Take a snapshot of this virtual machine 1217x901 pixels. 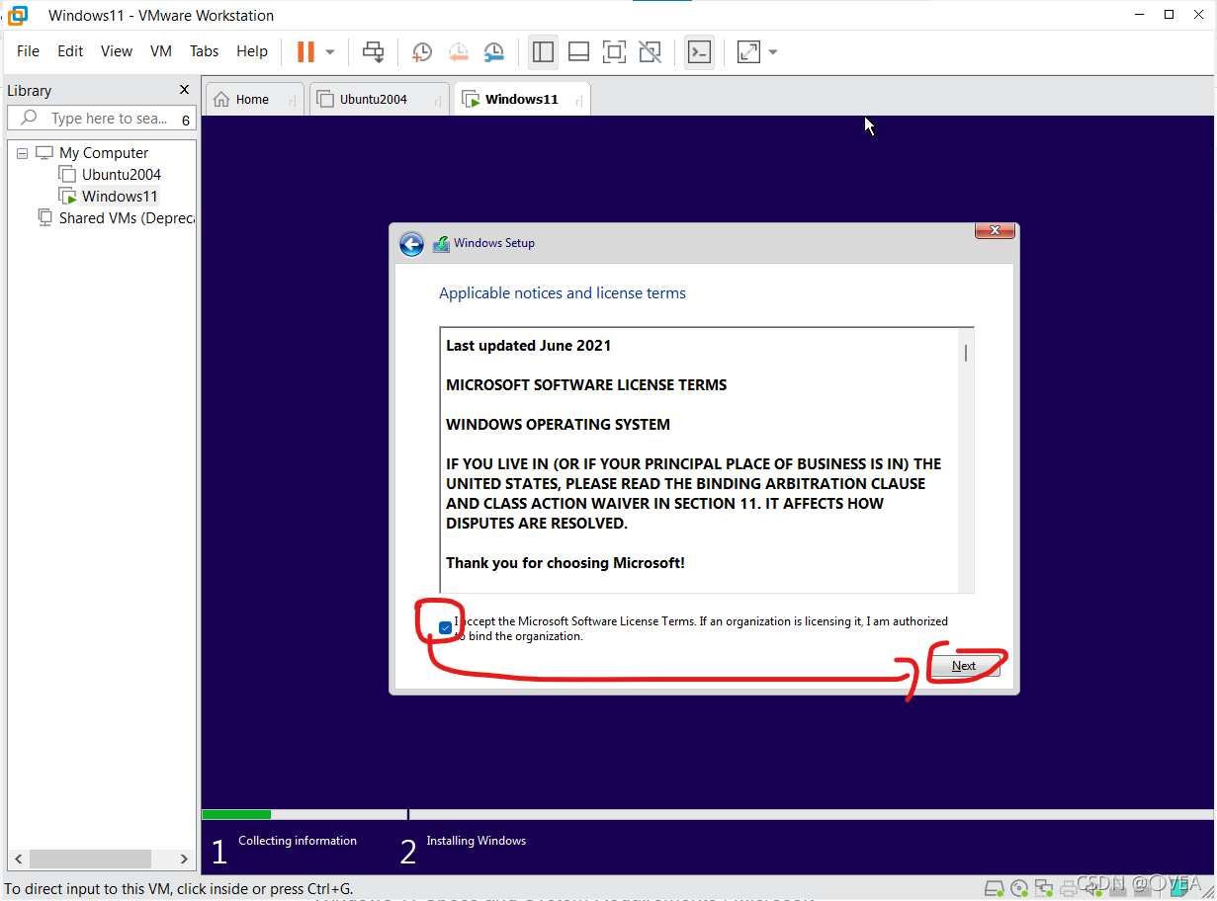pyautogui.click(x=422, y=51)
